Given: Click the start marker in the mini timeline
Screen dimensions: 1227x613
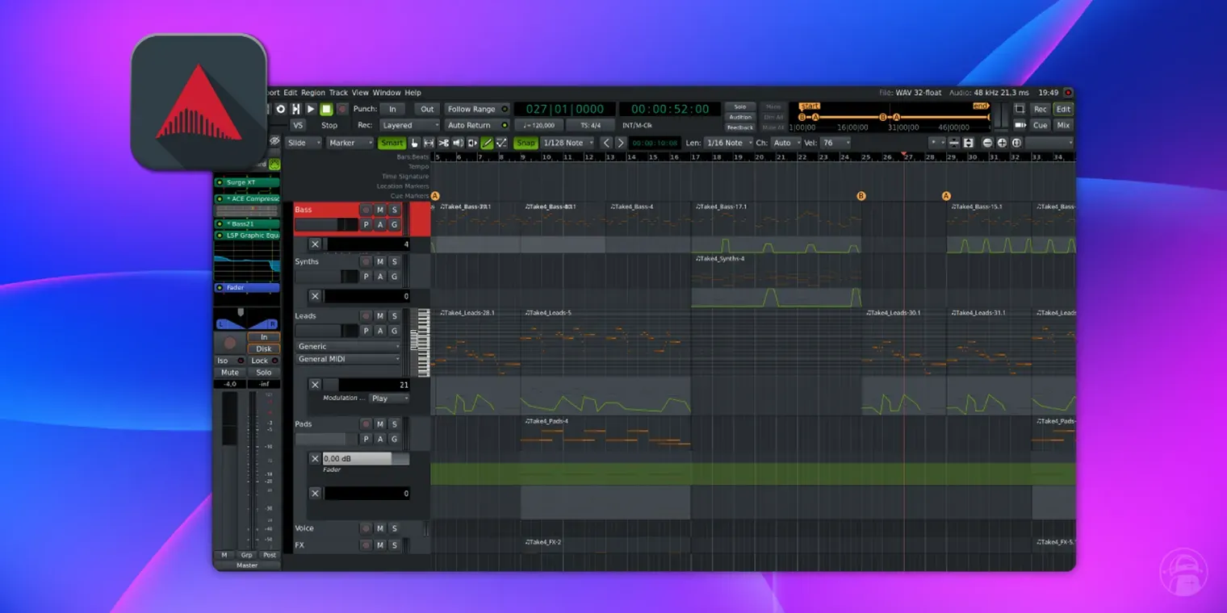Looking at the screenshot, I should click(x=810, y=106).
